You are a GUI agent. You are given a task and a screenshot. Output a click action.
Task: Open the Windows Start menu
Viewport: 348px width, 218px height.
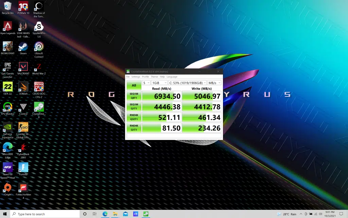pos(5,214)
